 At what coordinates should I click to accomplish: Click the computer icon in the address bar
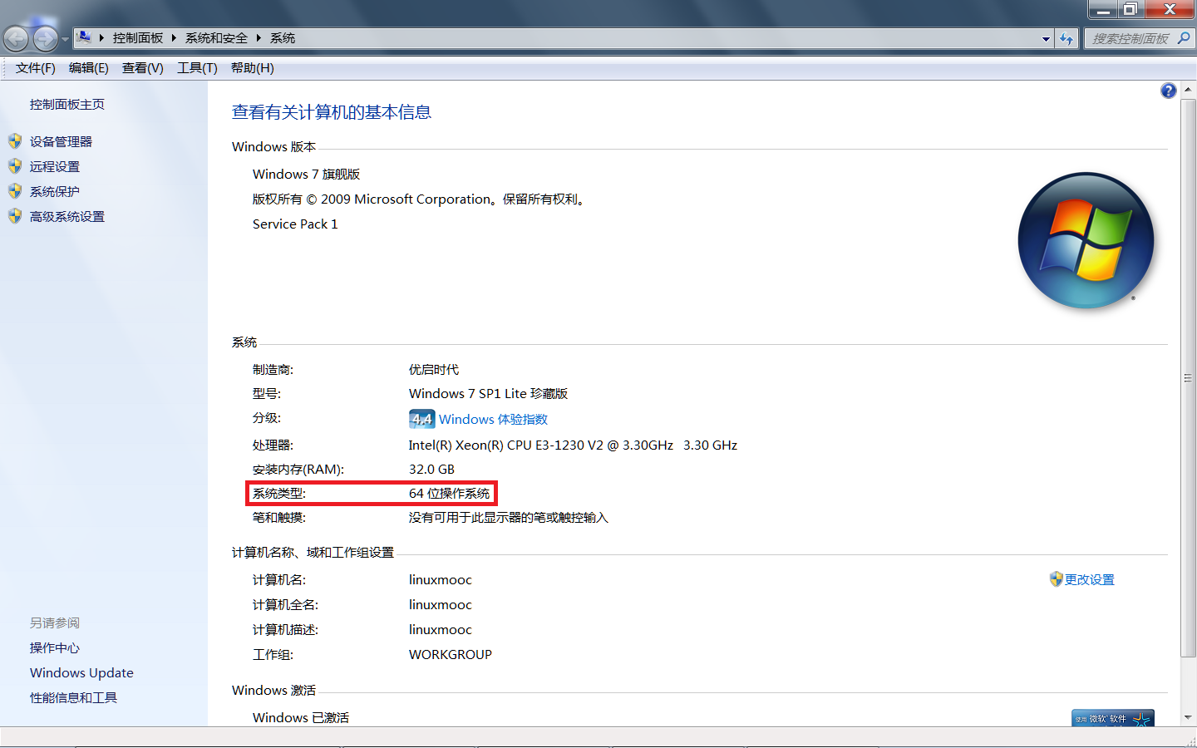tap(84, 37)
